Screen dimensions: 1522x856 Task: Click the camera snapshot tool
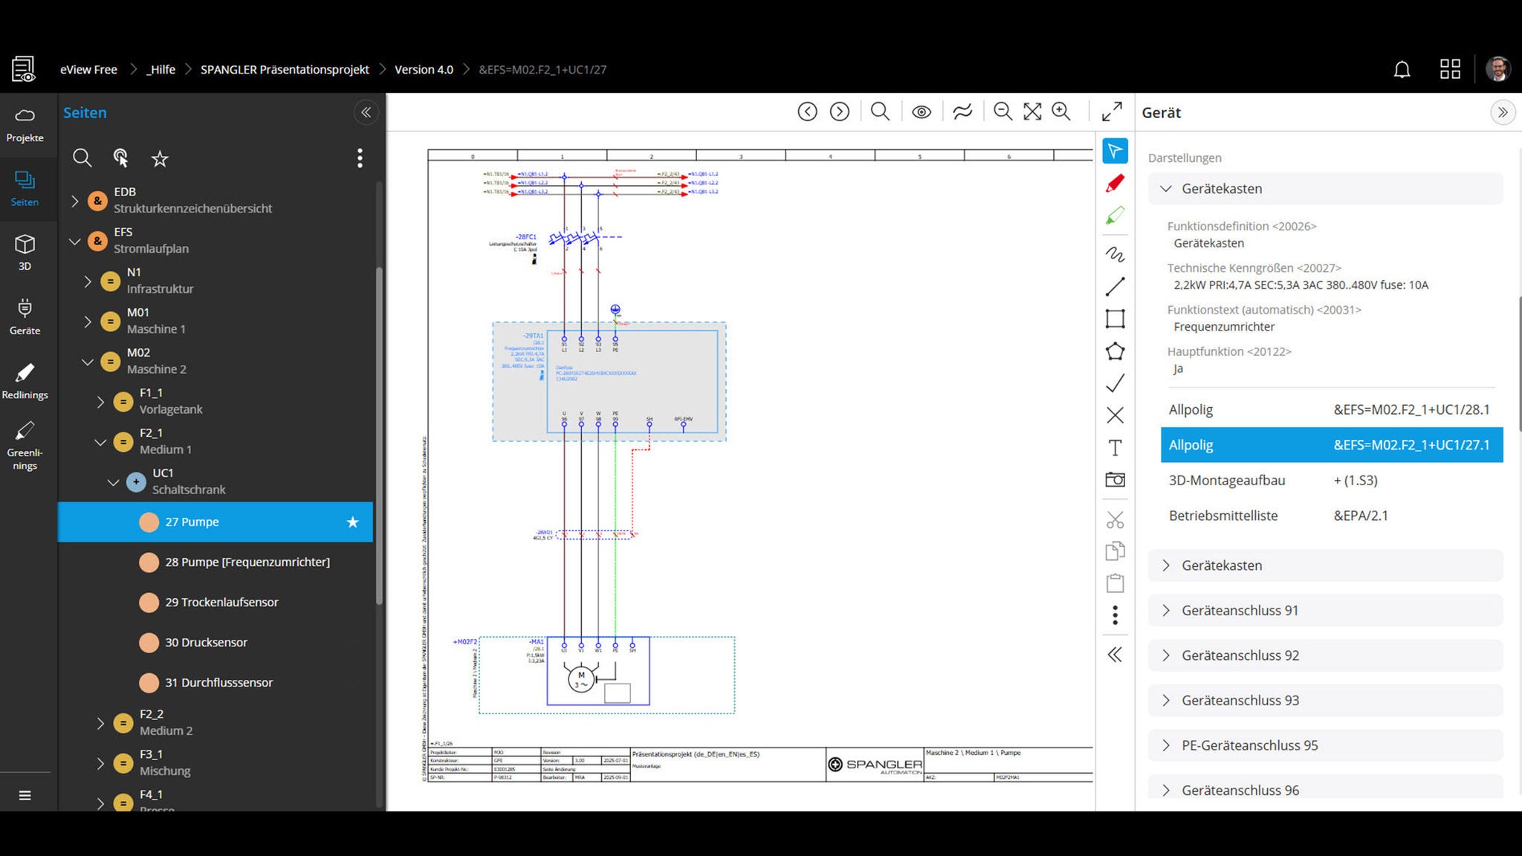coord(1115,479)
